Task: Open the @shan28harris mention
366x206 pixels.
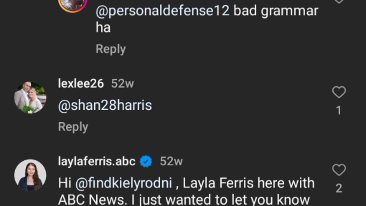Action: [x=105, y=105]
